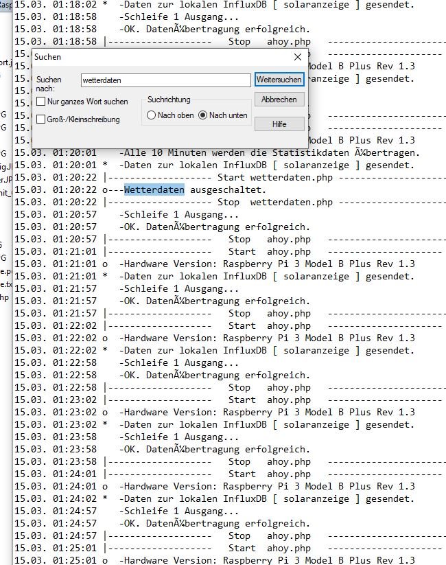Select the 'Nach oben' search direction
The height and width of the screenshot is (565, 446).
point(151,115)
